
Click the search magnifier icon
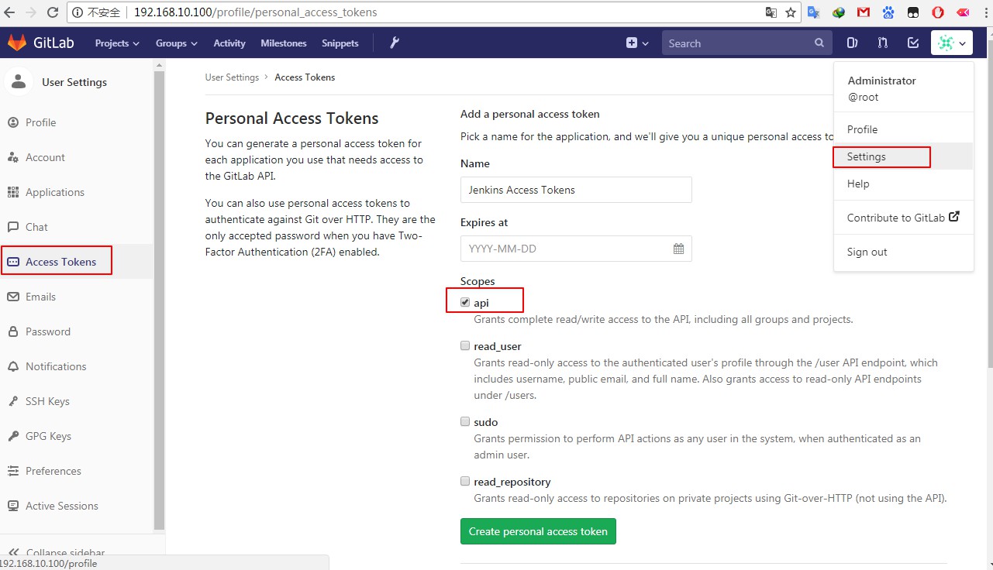point(819,43)
